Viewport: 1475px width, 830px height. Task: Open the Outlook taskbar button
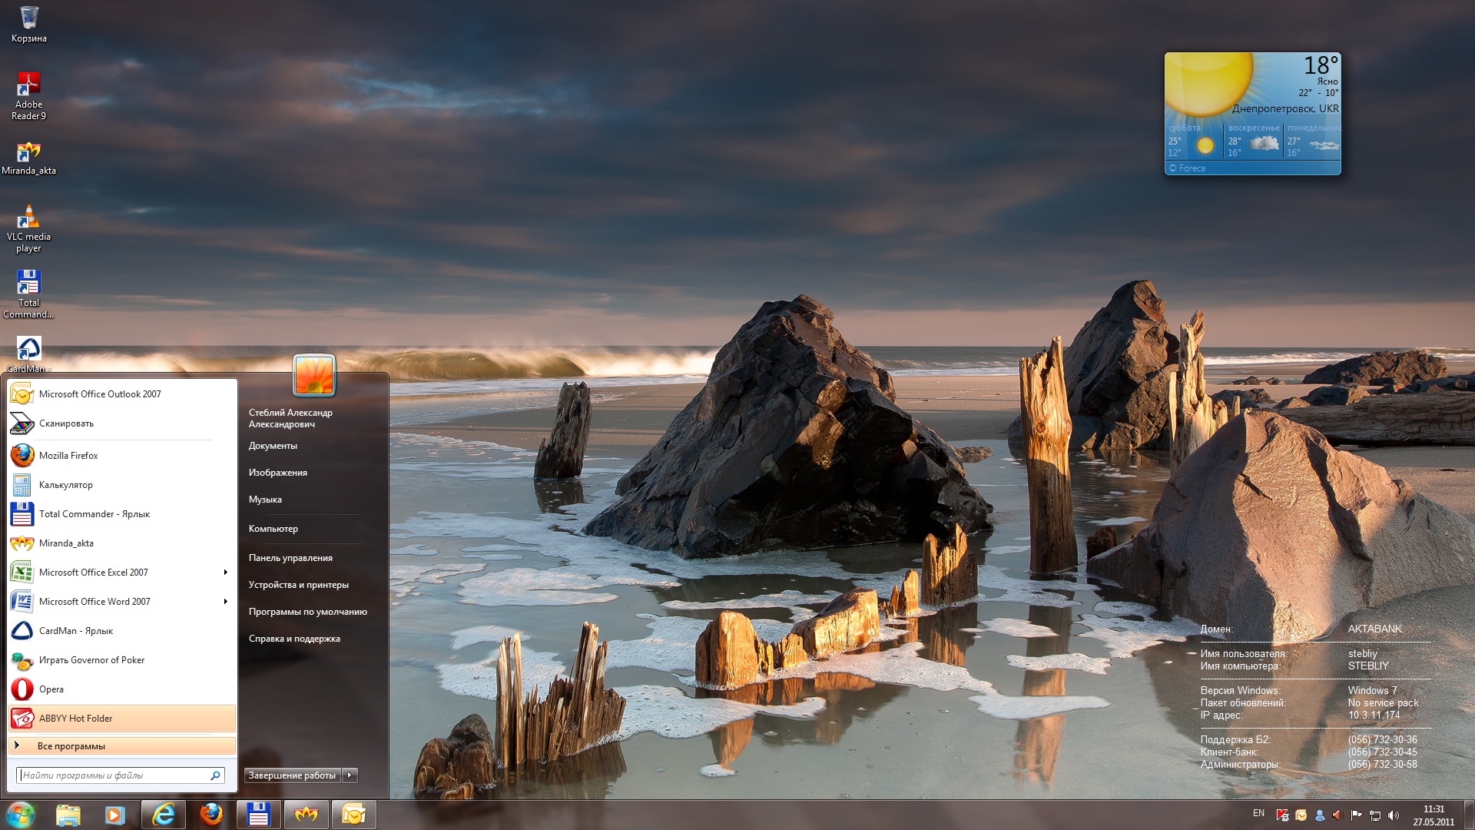[354, 815]
